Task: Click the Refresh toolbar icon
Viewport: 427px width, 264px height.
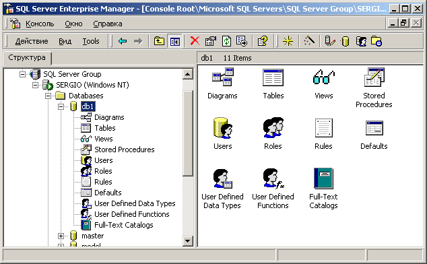Action: pyautogui.click(x=226, y=41)
